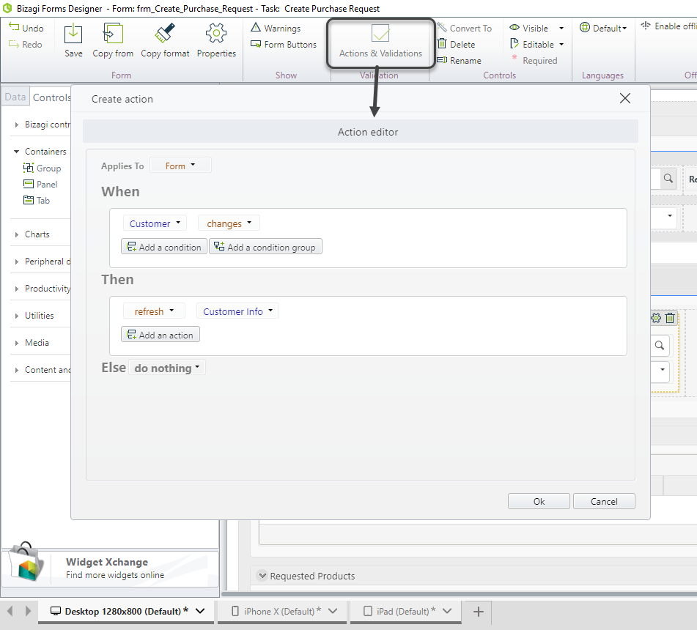
Task: Expand the Productivity category
Action: pyautogui.click(x=16, y=289)
